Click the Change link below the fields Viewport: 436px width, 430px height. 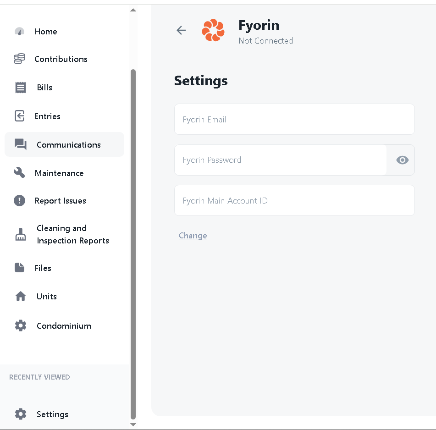point(193,235)
